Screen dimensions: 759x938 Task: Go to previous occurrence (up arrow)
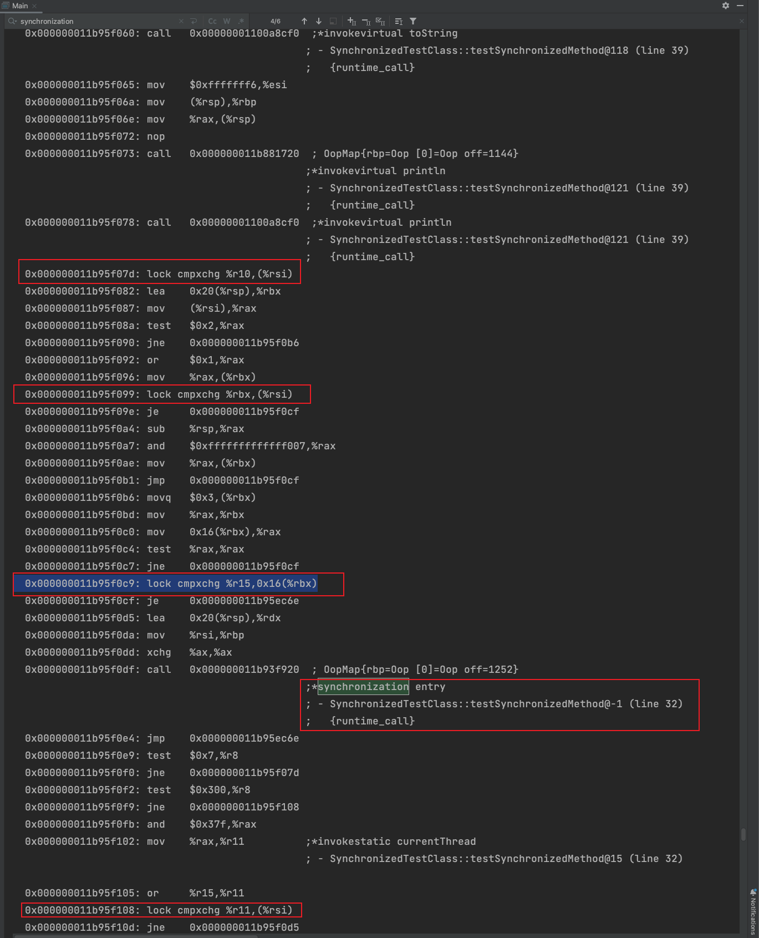304,21
